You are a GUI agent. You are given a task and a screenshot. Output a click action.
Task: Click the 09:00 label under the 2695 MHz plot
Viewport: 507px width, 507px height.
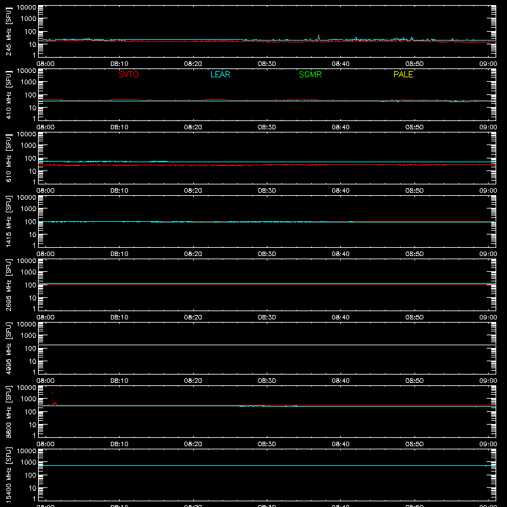[488, 318]
